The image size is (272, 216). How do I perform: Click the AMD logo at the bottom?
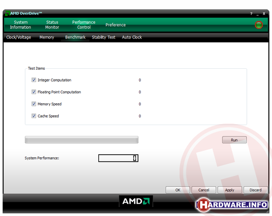[136, 201]
